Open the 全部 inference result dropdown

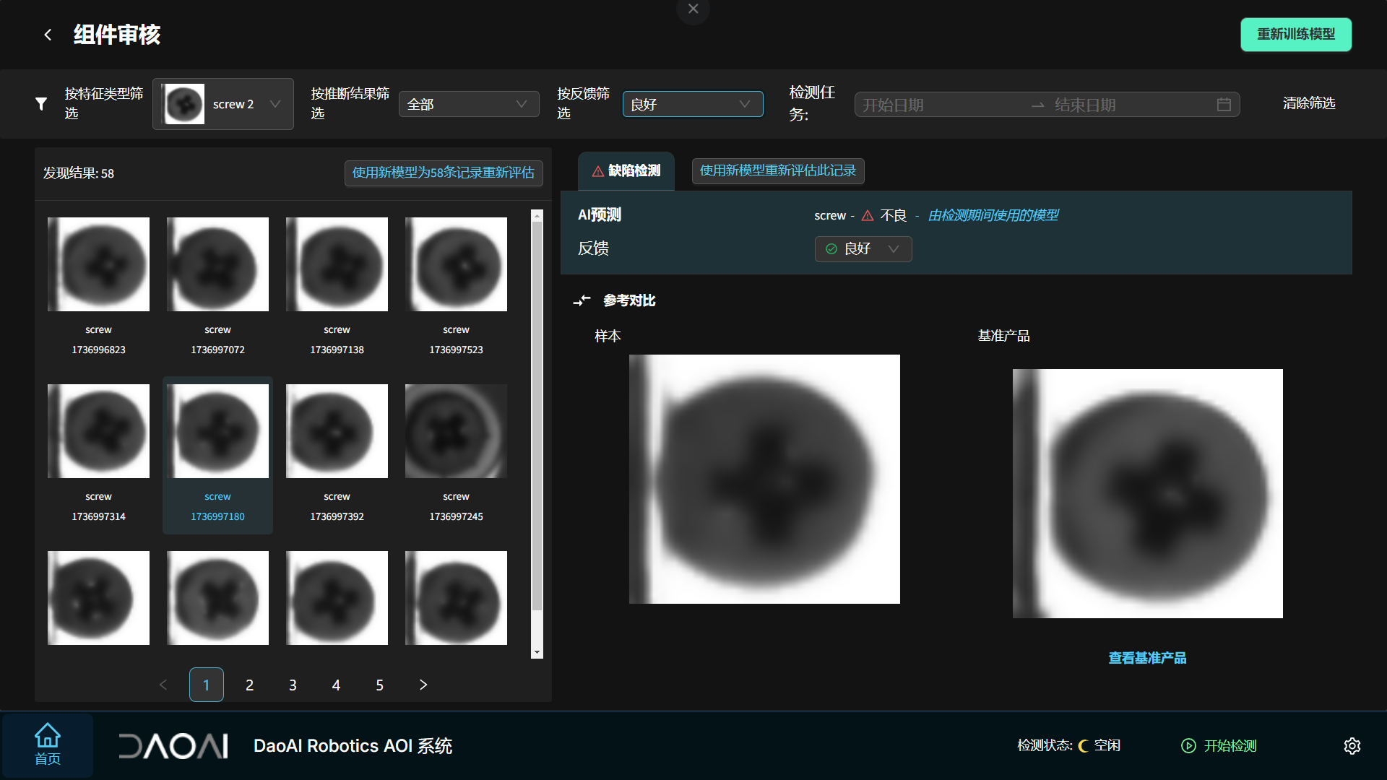tap(469, 104)
